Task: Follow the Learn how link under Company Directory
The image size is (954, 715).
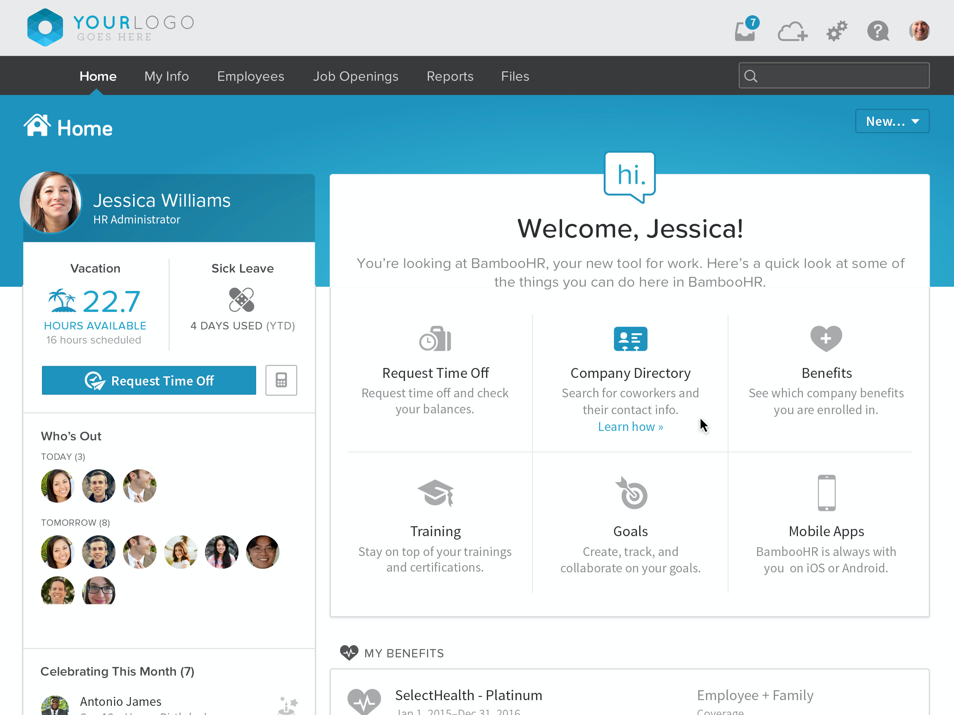Action: coord(630,426)
